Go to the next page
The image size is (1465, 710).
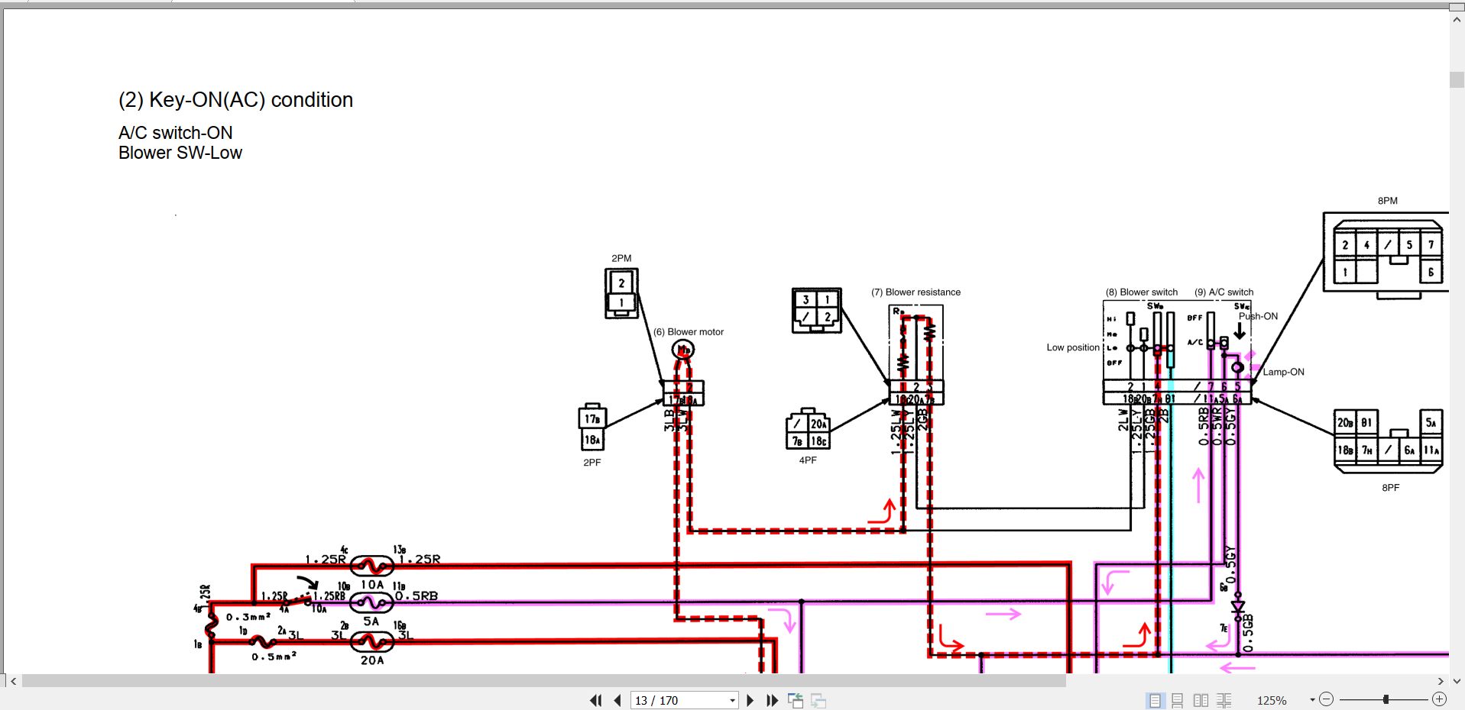750,700
